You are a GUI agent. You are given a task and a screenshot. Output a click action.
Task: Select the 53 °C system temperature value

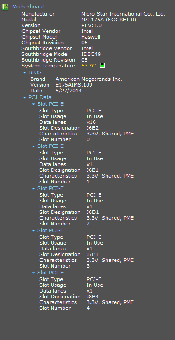[89, 66]
